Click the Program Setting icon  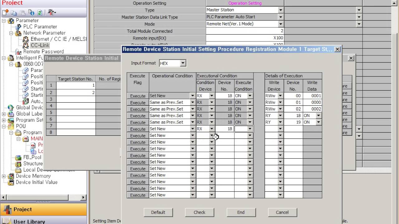[x=11, y=120]
